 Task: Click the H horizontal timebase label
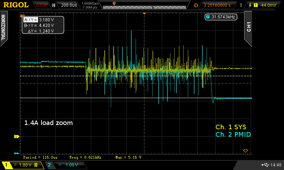coord(54,5)
